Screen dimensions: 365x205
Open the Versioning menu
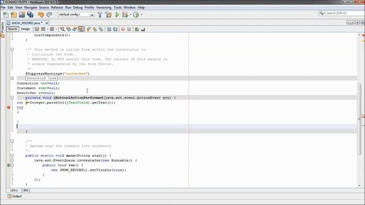point(104,7)
